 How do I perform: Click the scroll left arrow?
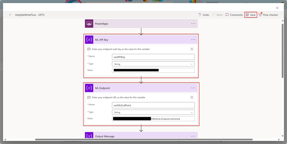(5, 140)
